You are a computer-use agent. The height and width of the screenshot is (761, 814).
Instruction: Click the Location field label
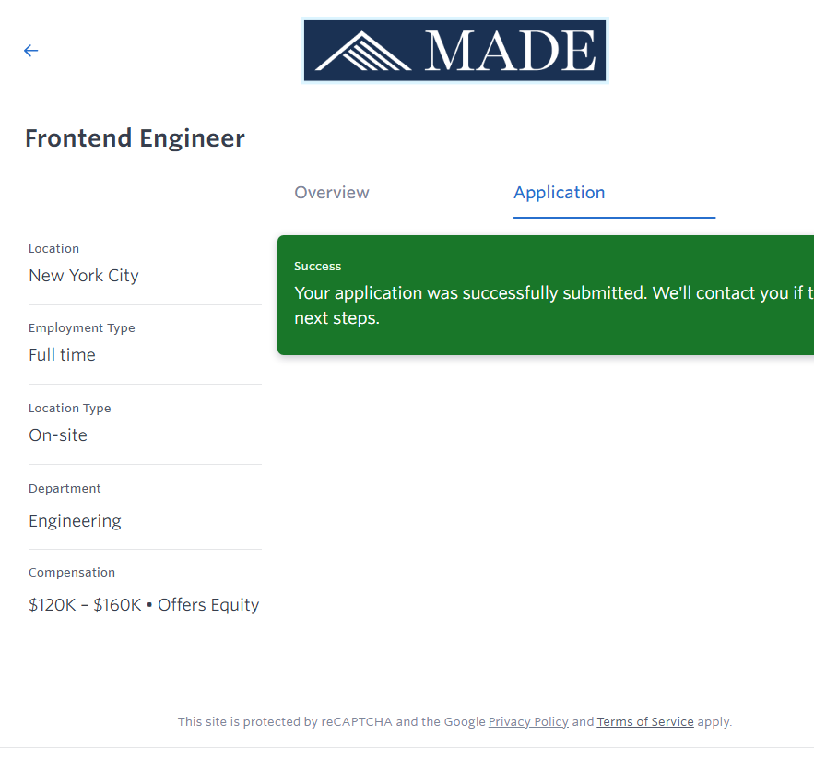pyautogui.click(x=53, y=249)
